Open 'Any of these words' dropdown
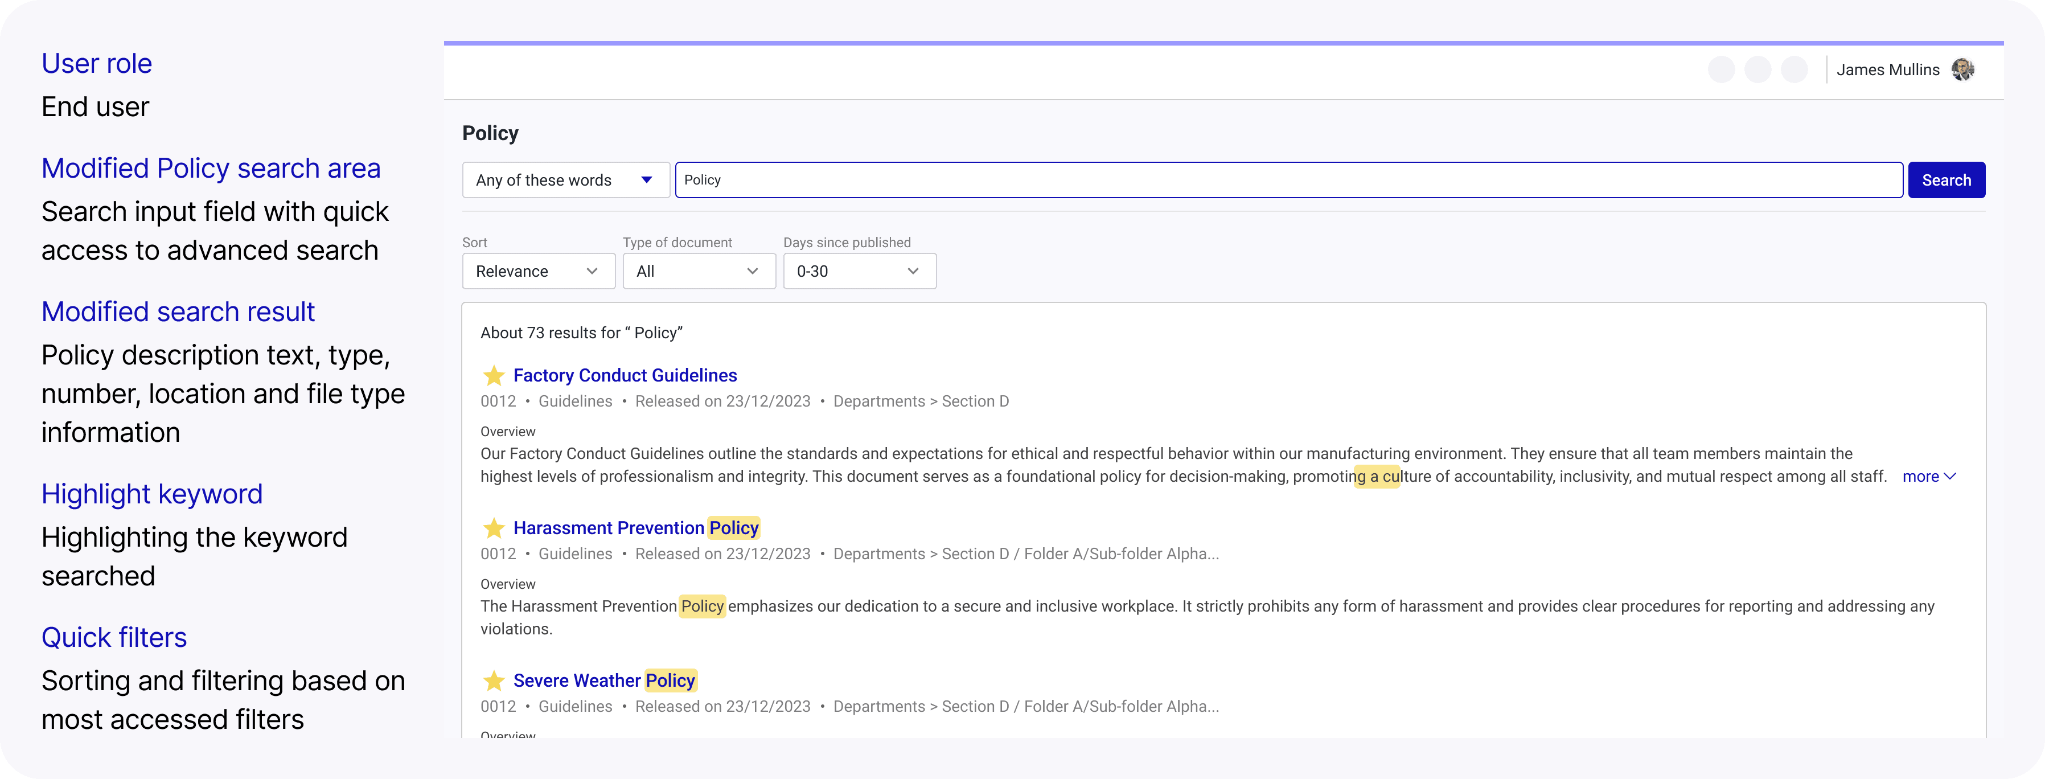This screenshot has height=779, width=2045. pos(565,181)
